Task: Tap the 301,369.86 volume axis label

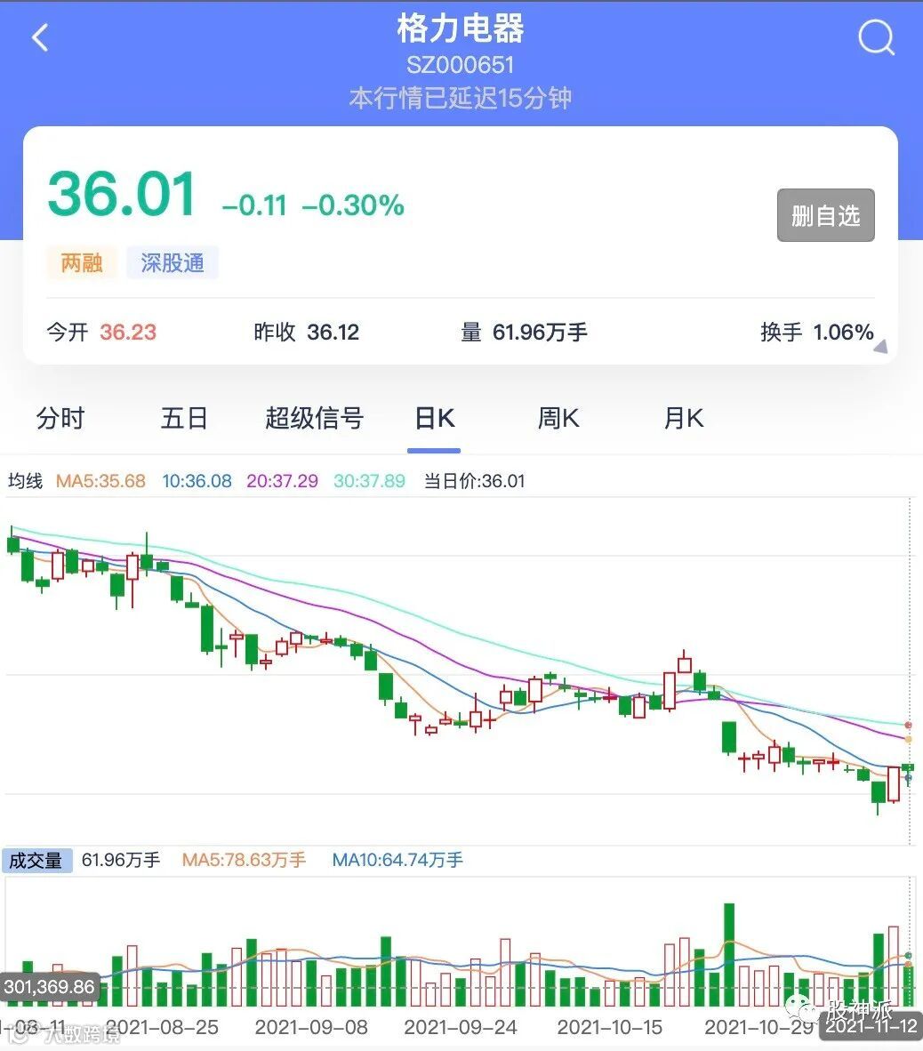Action: tap(50, 987)
